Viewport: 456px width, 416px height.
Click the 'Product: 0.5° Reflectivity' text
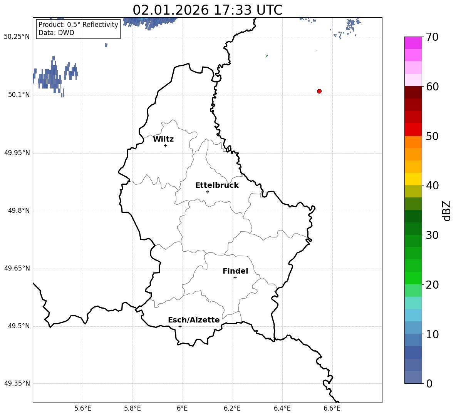coord(78,25)
